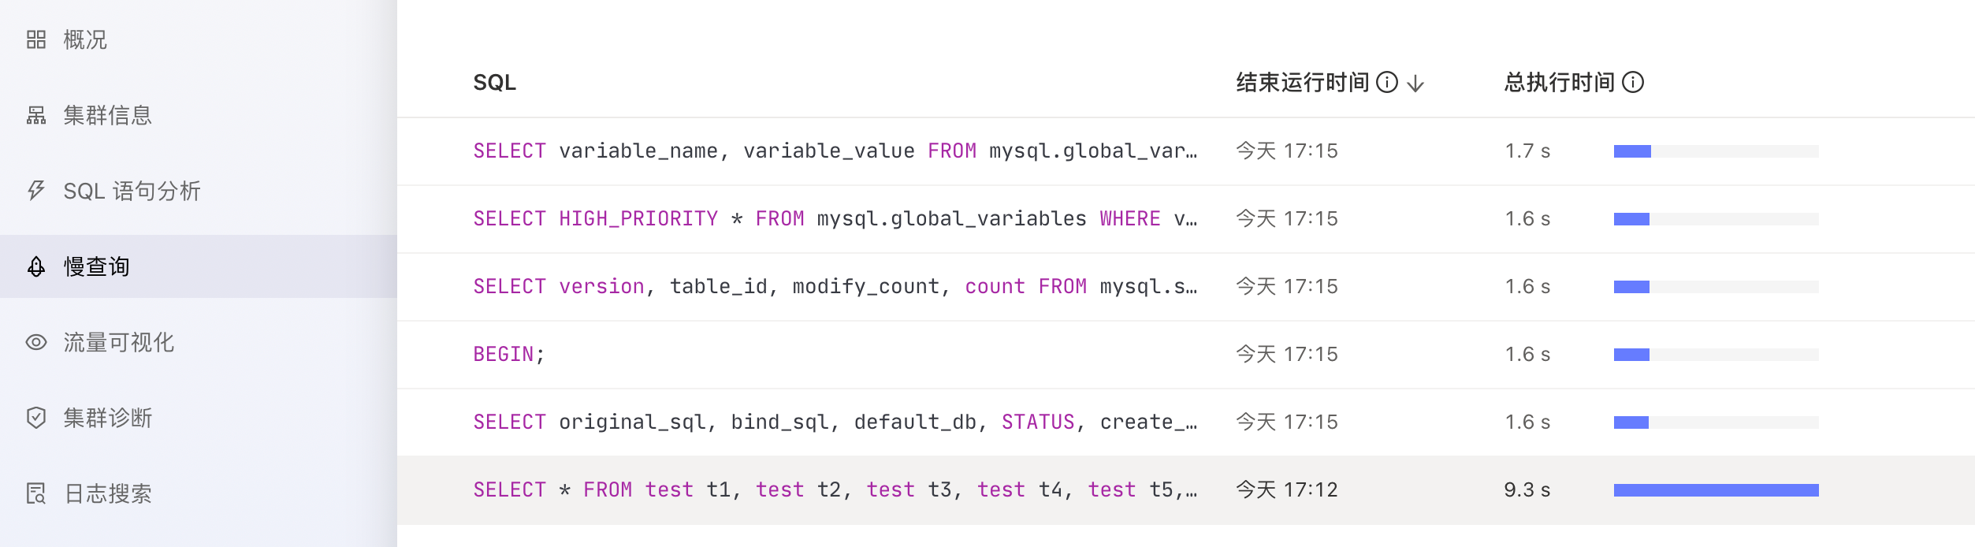Click the 9.3 s execution time bar
Viewport: 1975px width, 547px height.
tap(1716, 490)
